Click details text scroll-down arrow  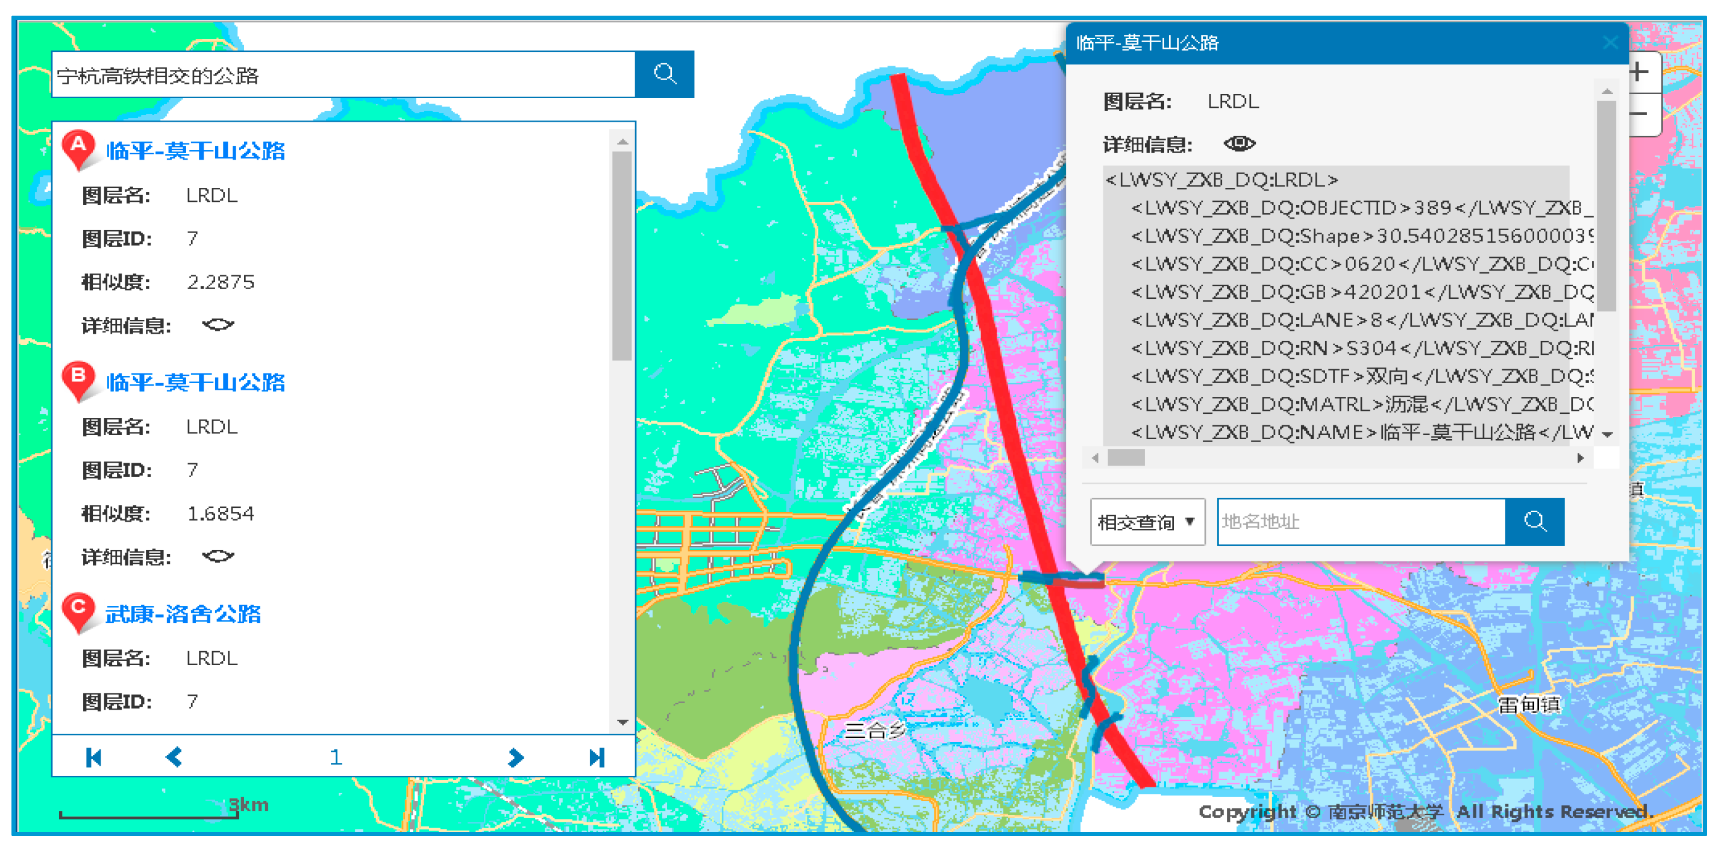pos(1607,435)
